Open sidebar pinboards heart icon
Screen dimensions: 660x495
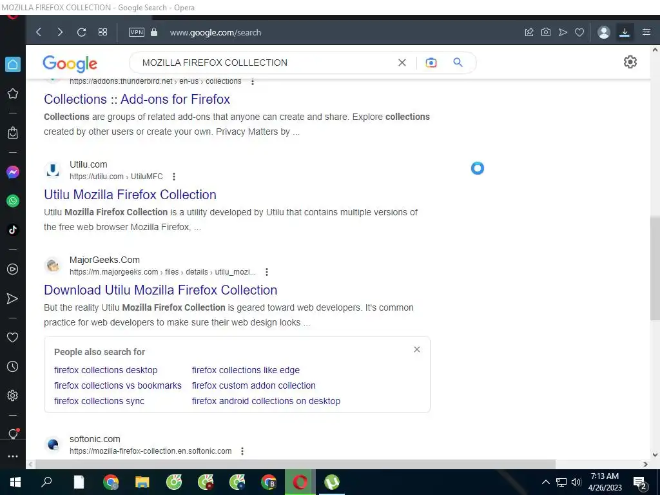click(x=13, y=337)
